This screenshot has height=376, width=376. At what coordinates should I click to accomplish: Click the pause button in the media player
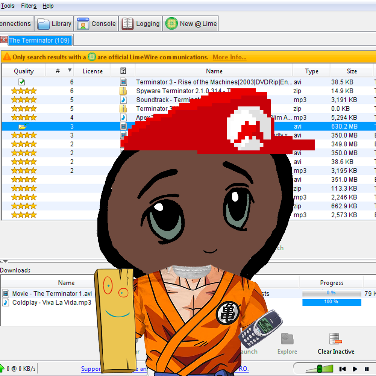pyautogui.click(x=367, y=369)
